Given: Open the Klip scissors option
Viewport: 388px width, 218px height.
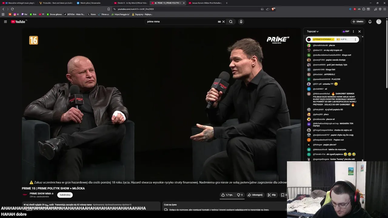Looking at the screenshot, I should tap(272, 195).
